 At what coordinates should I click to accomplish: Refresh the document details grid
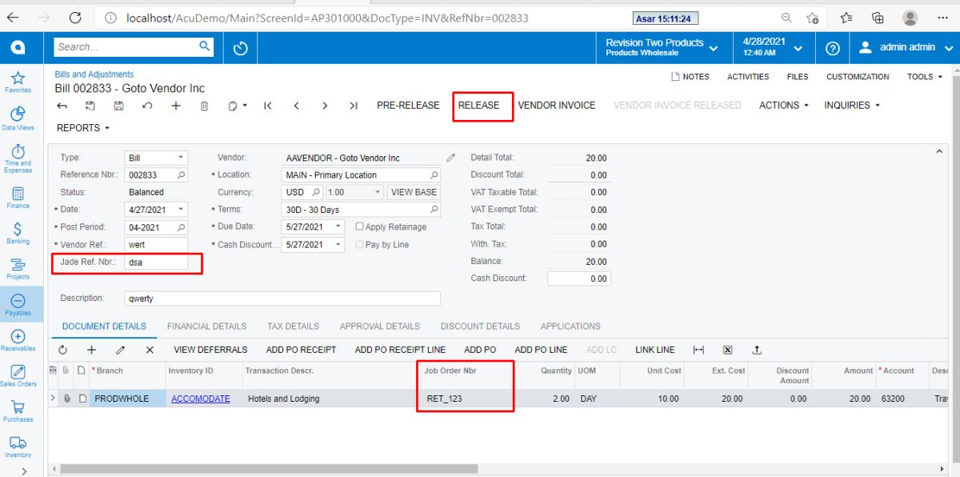pos(63,350)
